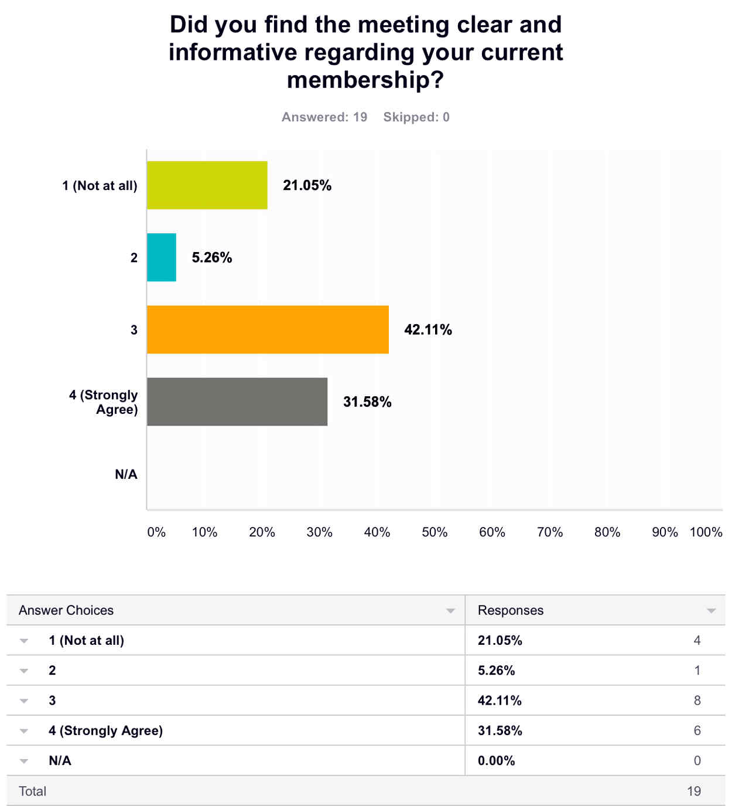Click the 21.05% cell in the Responses table
This screenshot has height=806, width=732.
(x=500, y=641)
